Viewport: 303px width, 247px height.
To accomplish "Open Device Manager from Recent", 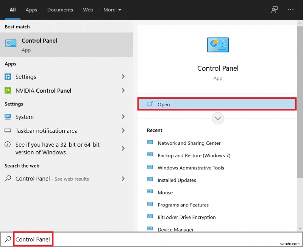I will 175,229.
